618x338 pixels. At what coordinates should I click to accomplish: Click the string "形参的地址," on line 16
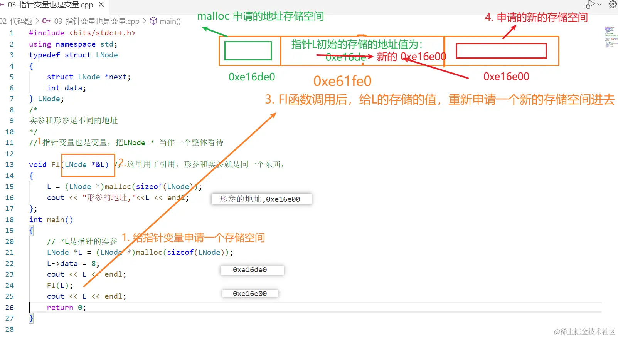109,198
